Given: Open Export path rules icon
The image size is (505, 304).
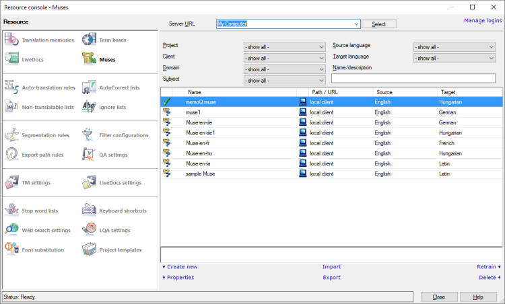Looking at the screenshot, I should [x=11, y=155].
